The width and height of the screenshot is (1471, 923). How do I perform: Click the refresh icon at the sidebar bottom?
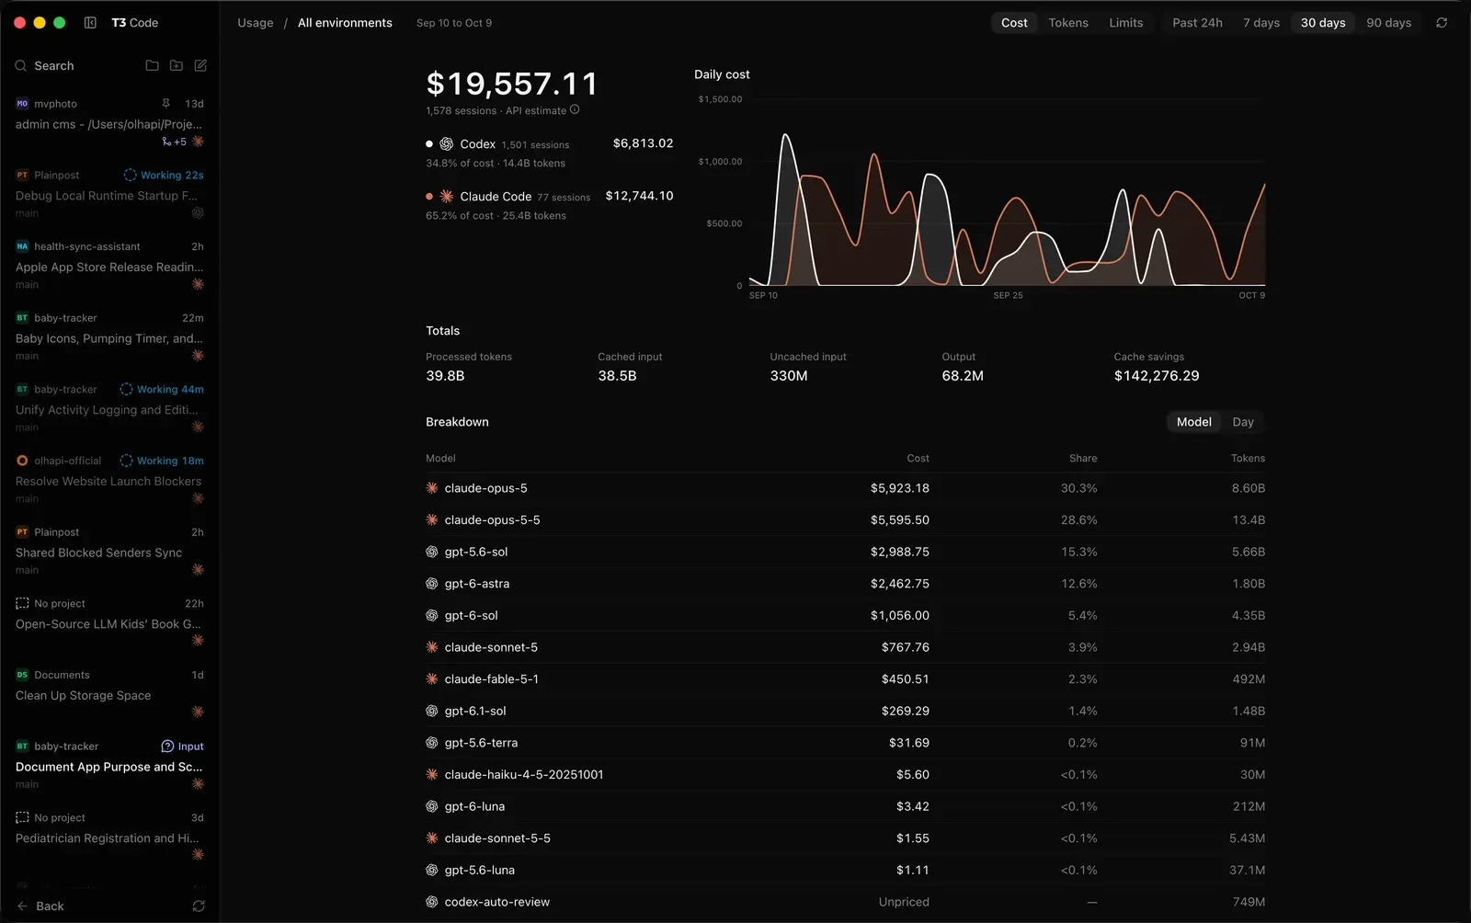click(x=199, y=906)
